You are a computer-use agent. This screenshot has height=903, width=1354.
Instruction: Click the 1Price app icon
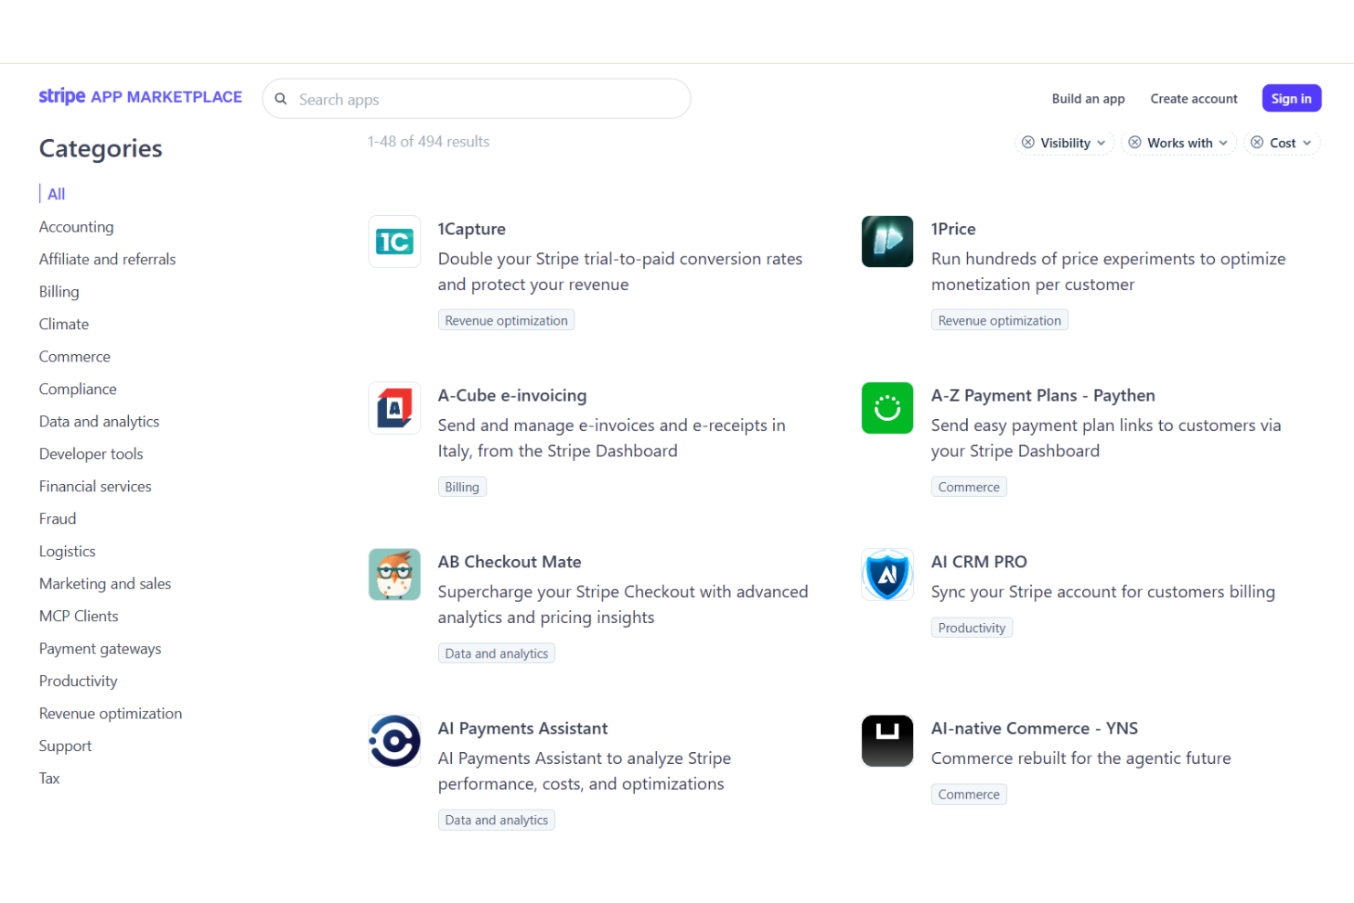point(887,242)
